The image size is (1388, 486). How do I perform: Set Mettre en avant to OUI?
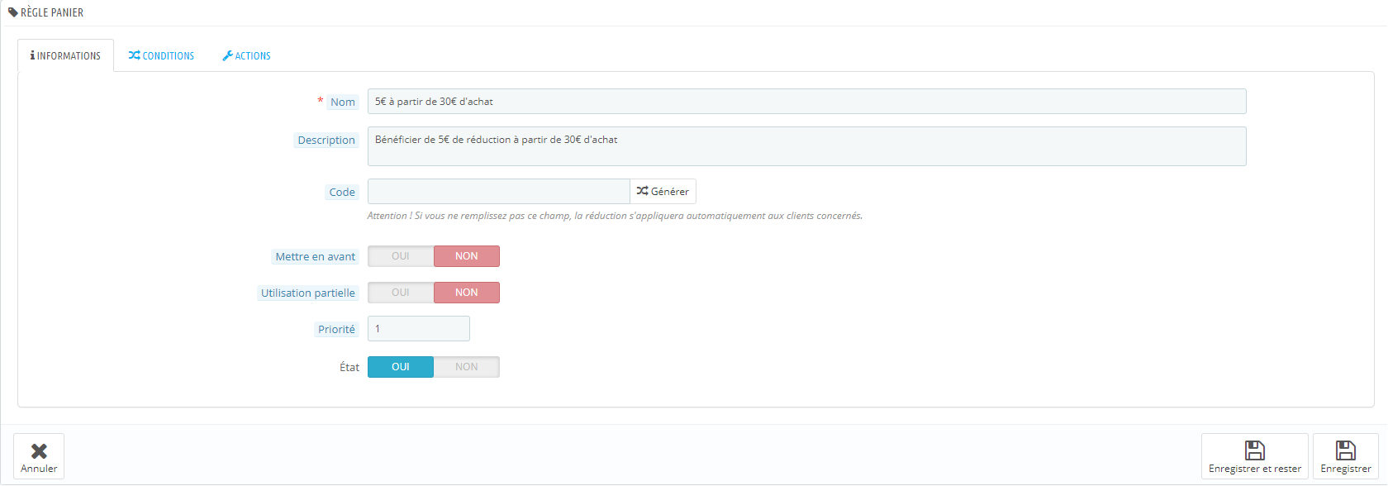pos(401,256)
